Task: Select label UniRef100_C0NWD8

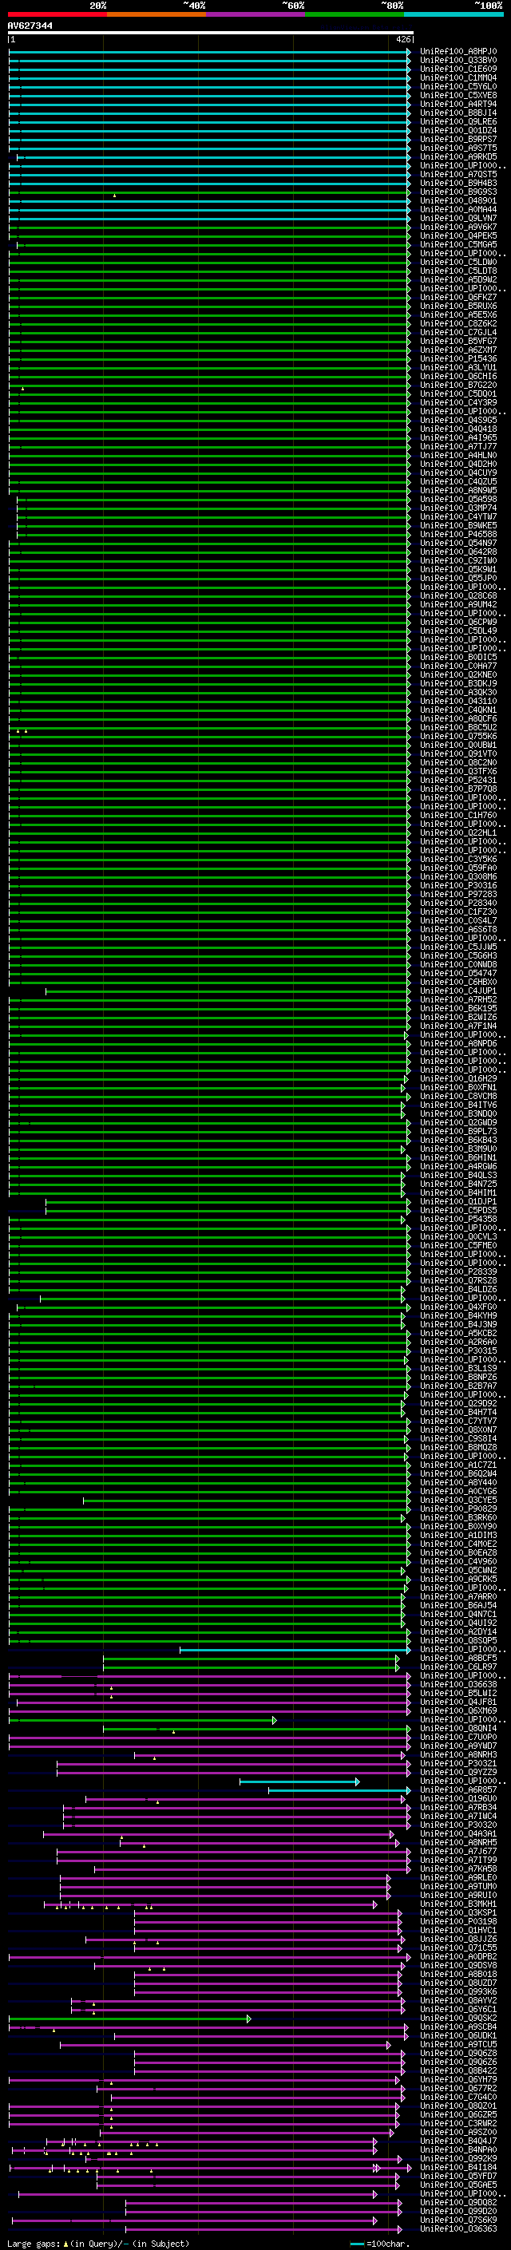Action: click(x=458, y=964)
